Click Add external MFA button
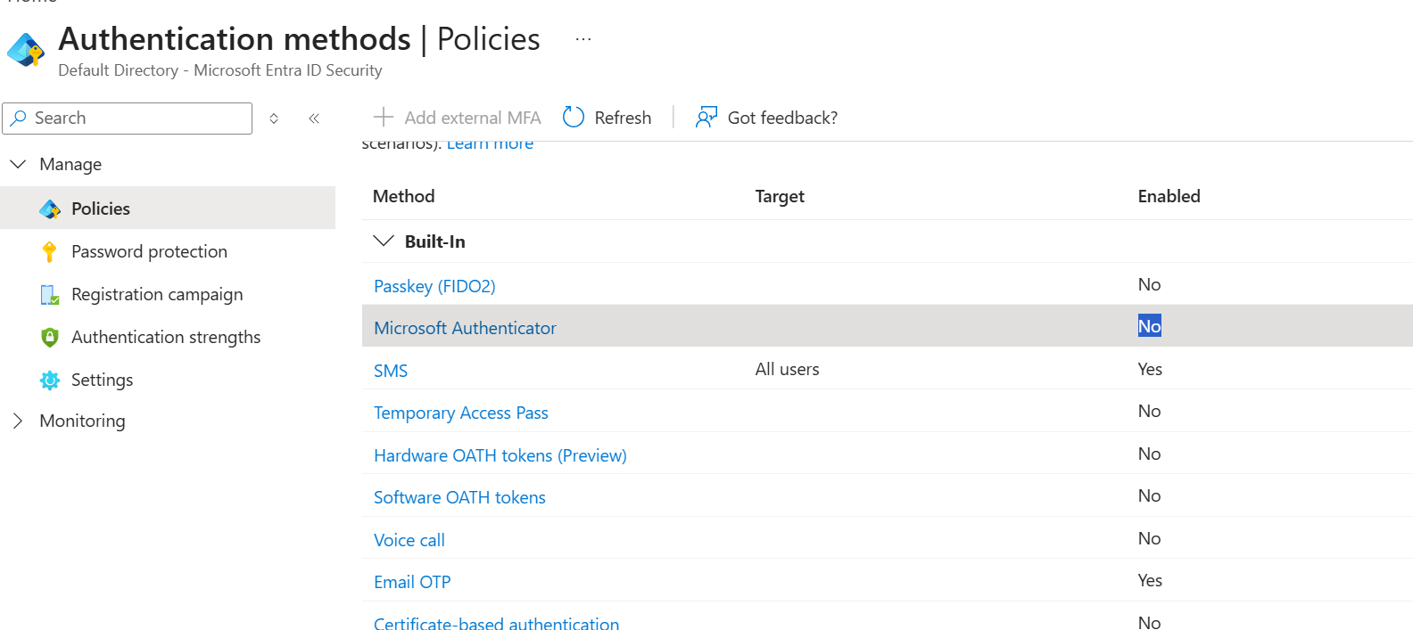Image resolution: width=1413 pixels, height=630 pixels. [458, 118]
